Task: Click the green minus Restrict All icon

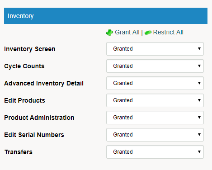Action: click(148, 33)
